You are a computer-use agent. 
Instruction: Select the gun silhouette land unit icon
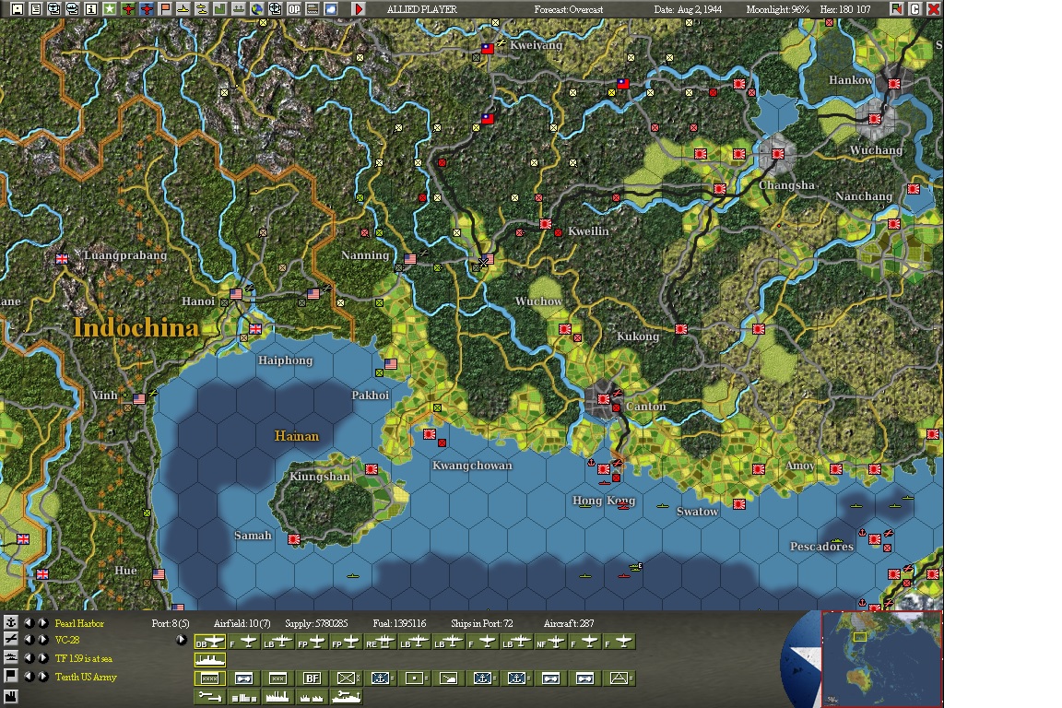coord(448,678)
